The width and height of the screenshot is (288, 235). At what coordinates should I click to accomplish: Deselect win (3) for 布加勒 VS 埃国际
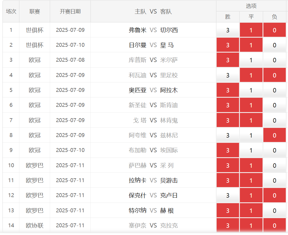point(228,150)
